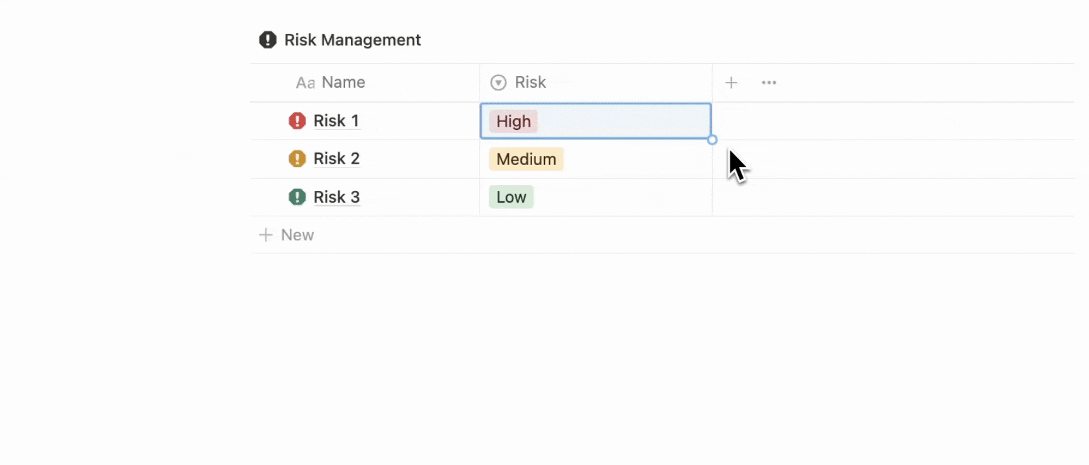Viewport: 1089px width, 465px height.
Task: Click the Aa title icon in Name header
Action: pos(305,83)
